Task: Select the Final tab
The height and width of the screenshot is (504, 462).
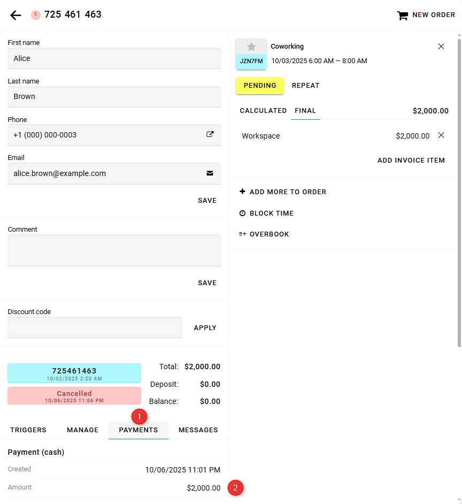Action: pyautogui.click(x=305, y=111)
